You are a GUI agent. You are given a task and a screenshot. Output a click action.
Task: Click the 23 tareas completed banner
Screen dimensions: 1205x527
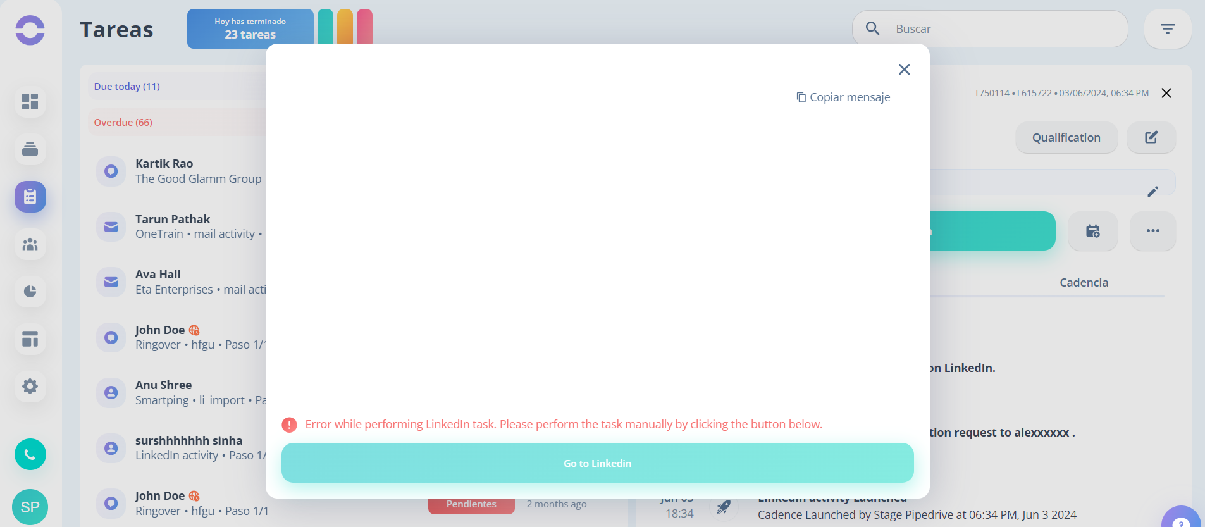(x=250, y=28)
